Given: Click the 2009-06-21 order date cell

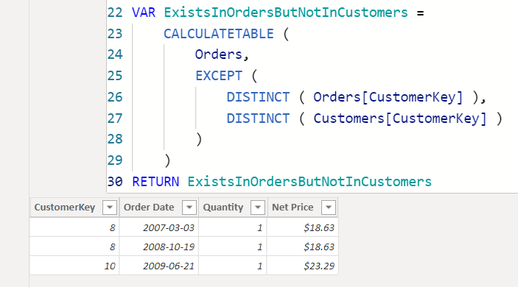Looking at the screenshot, I should tap(159, 266).
